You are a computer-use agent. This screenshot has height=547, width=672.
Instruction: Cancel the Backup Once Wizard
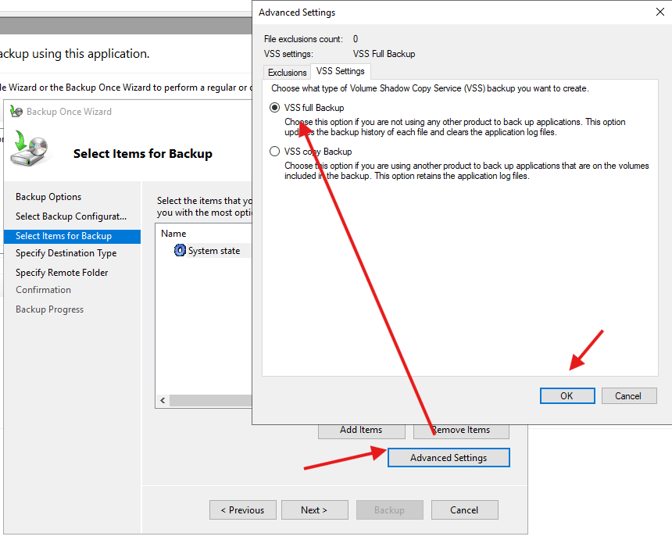(x=464, y=510)
